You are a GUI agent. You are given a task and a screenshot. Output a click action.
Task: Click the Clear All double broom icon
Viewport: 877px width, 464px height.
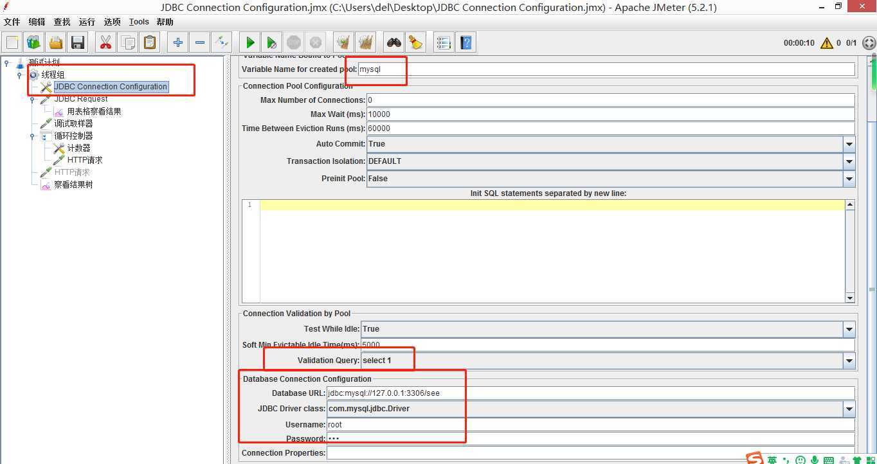366,42
